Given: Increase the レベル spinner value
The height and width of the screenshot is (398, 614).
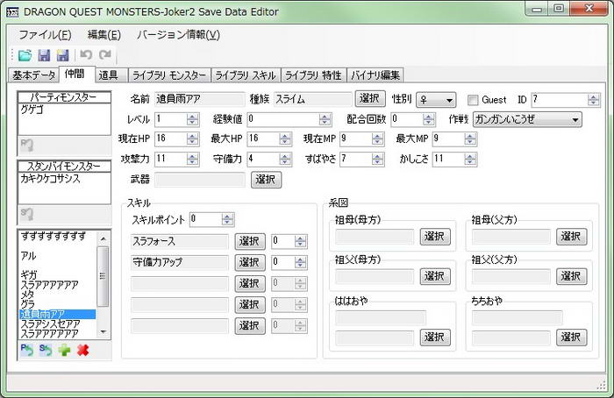Looking at the screenshot, I should pyautogui.click(x=192, y=116).
